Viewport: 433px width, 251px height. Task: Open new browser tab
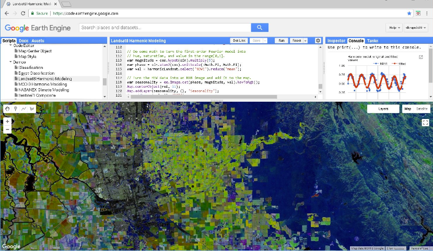tap(66, 4)
